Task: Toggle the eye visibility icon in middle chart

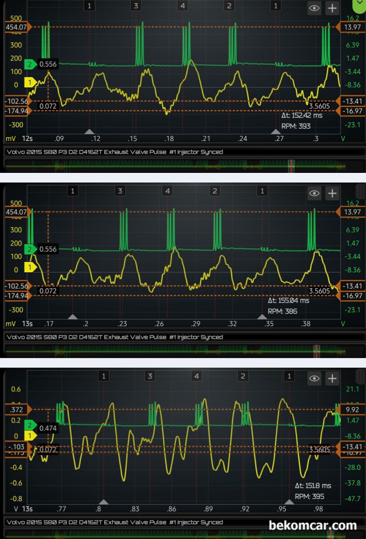Action: click(x=314, y=193)
